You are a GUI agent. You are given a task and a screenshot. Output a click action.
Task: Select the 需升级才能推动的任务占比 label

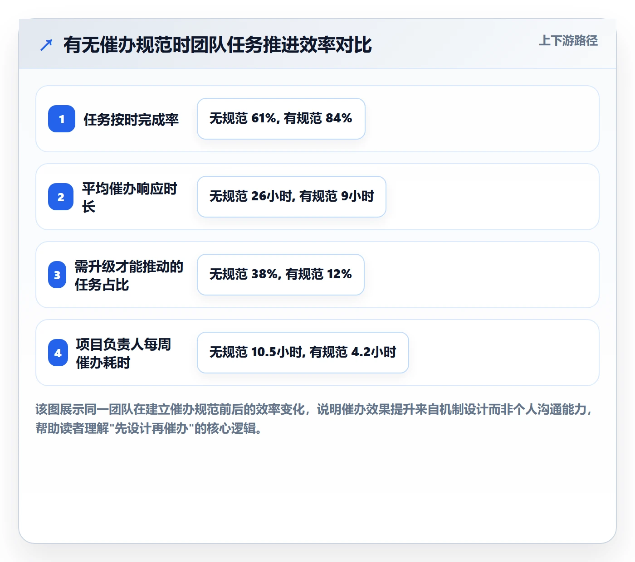coord(129,275)
